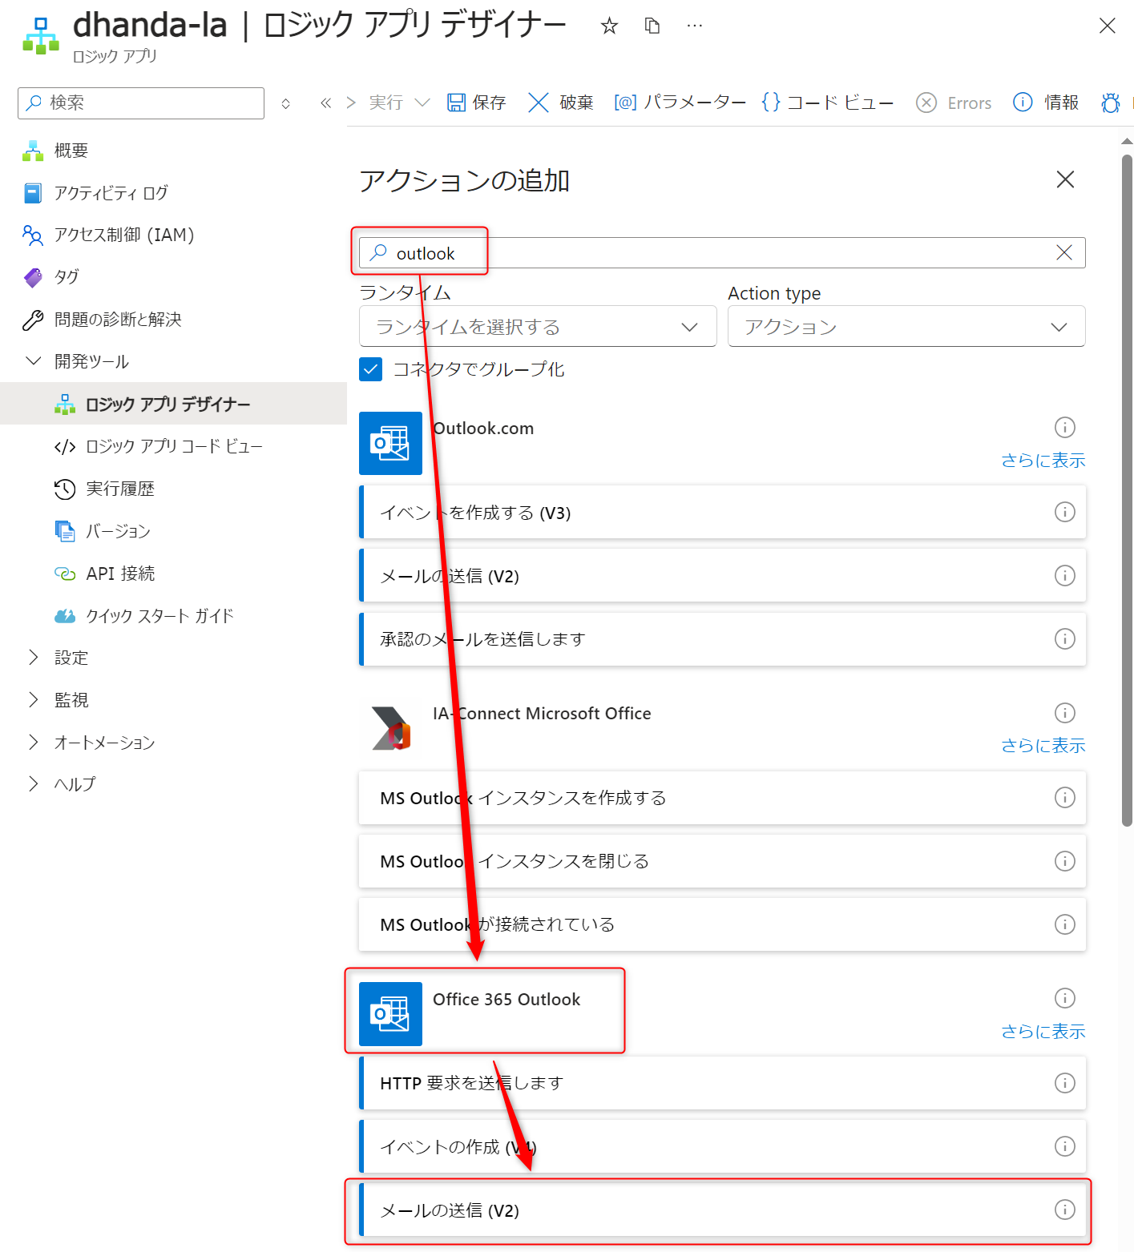Clear the outlook search text with the X

pos(1064,252)
